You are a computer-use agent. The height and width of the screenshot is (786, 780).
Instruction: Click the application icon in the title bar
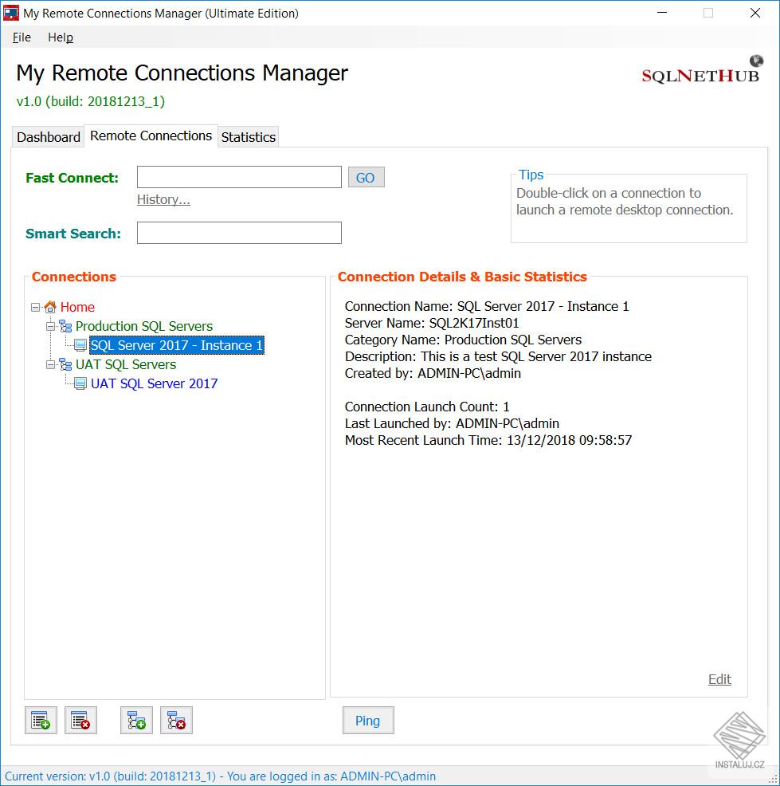click(11, 13)
